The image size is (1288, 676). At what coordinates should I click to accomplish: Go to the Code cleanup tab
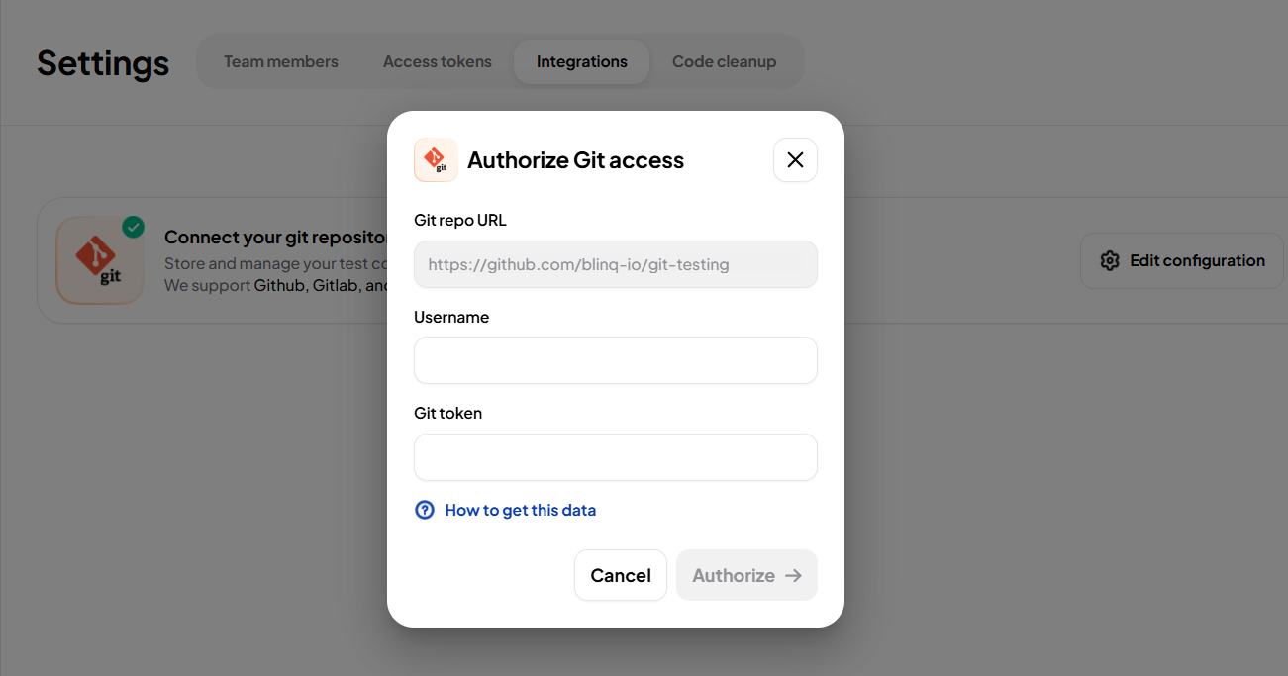[724, 61]
